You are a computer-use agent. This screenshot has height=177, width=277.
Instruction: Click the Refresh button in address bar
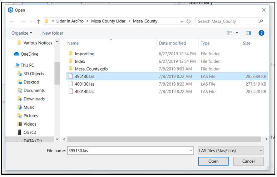pos(189,21)
